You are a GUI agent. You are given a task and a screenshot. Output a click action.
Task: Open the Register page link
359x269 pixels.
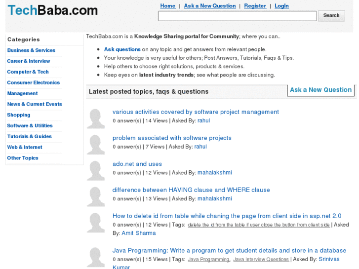tap(255, 6)
